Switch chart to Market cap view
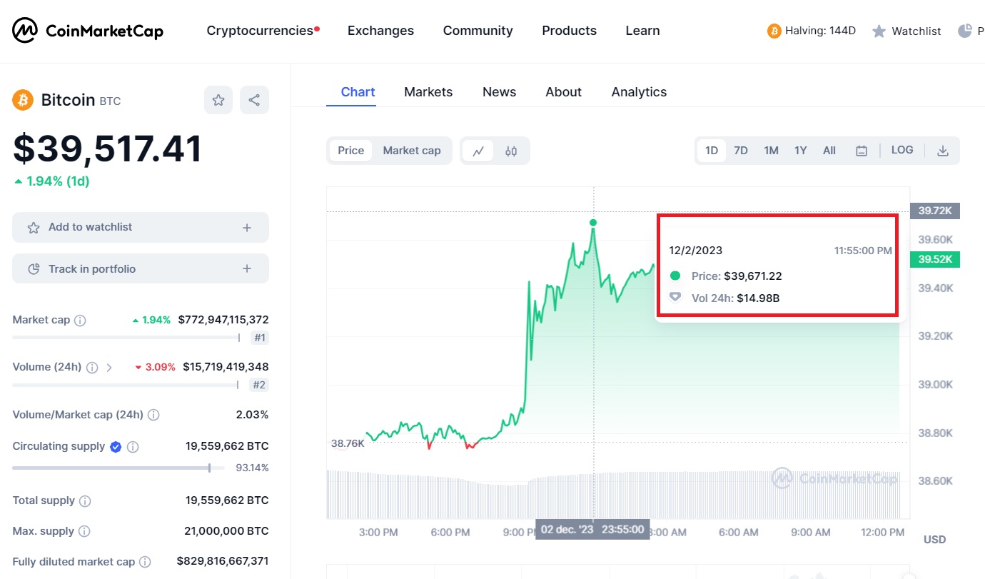The image size is (985, 579). [x=412, y=151]
